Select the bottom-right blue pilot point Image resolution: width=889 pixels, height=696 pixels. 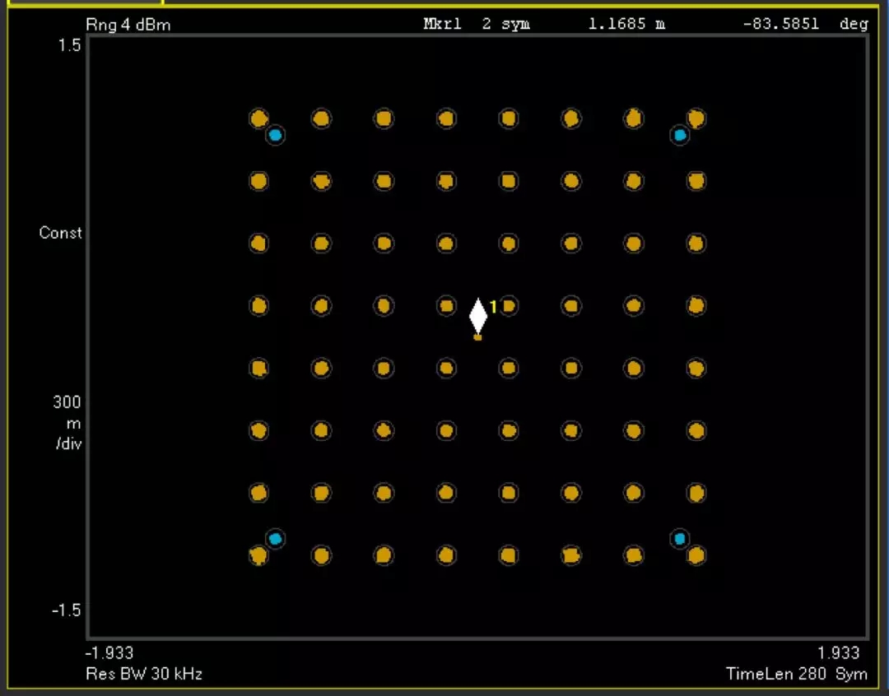pyautogui.click(x=679, y=539)
